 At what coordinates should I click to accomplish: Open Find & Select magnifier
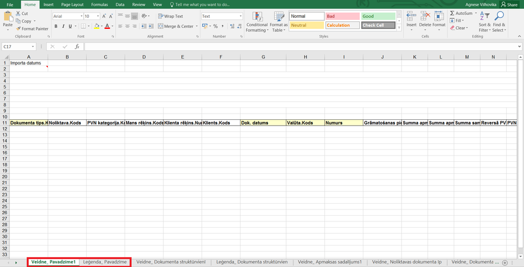point(499,21)
